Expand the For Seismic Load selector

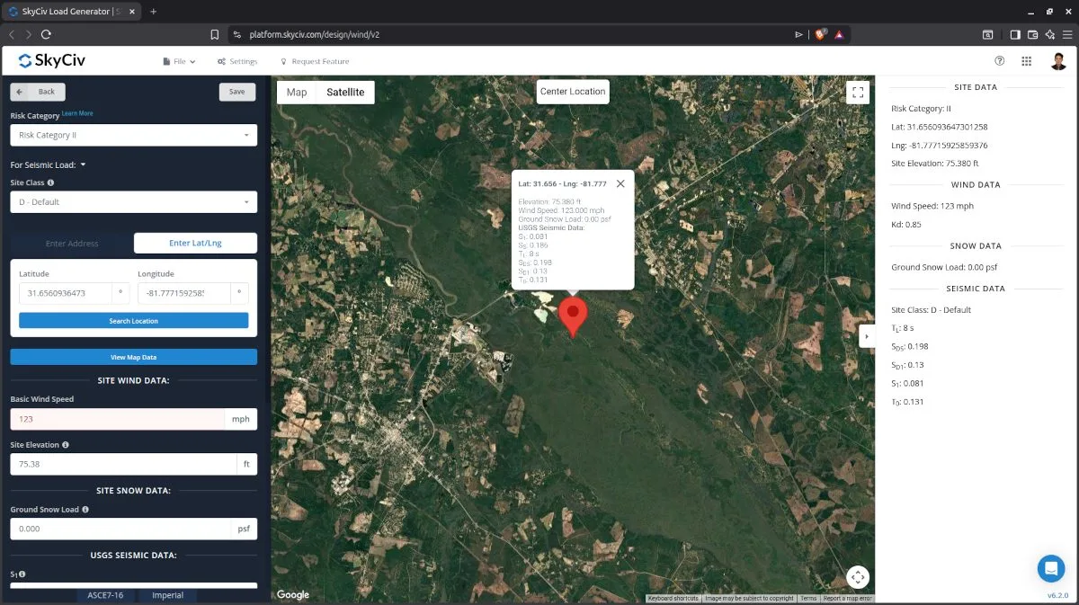click(83, 165)
